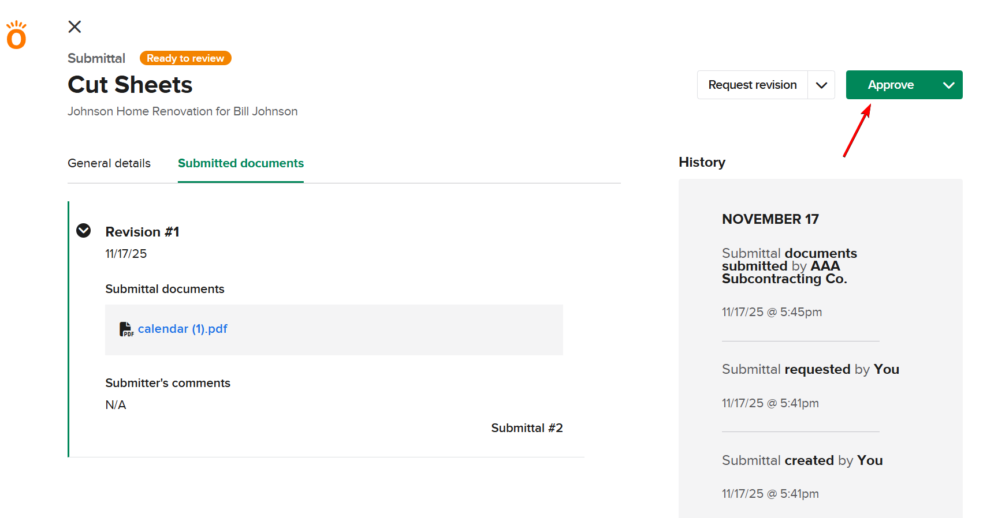This screenshot has width=983, height=518.
Task: Close the submittal with the X icon
Action: (x=75, y=27)
